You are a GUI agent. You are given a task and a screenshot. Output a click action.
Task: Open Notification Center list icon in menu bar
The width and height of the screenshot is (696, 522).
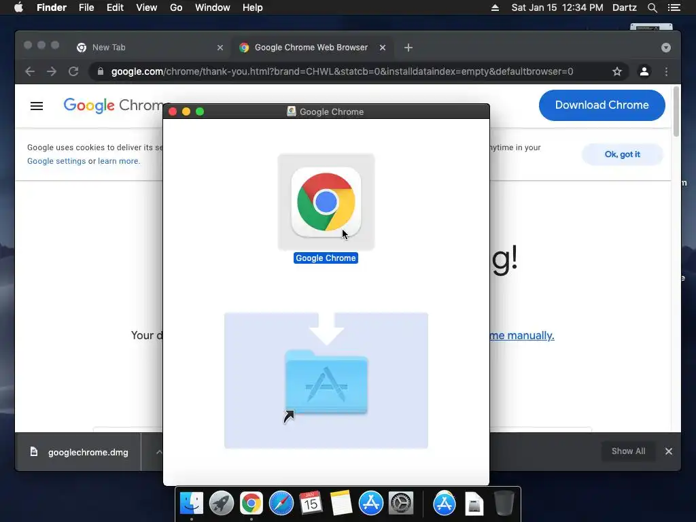click(674, 7)
